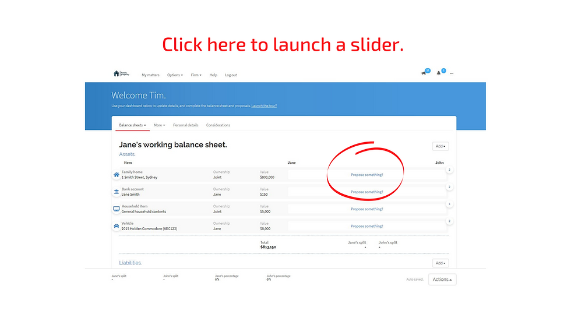Viewport: 571px width, 321px height.
Task: Click the Household item monitor icon
Action: (x=116, y=209)
